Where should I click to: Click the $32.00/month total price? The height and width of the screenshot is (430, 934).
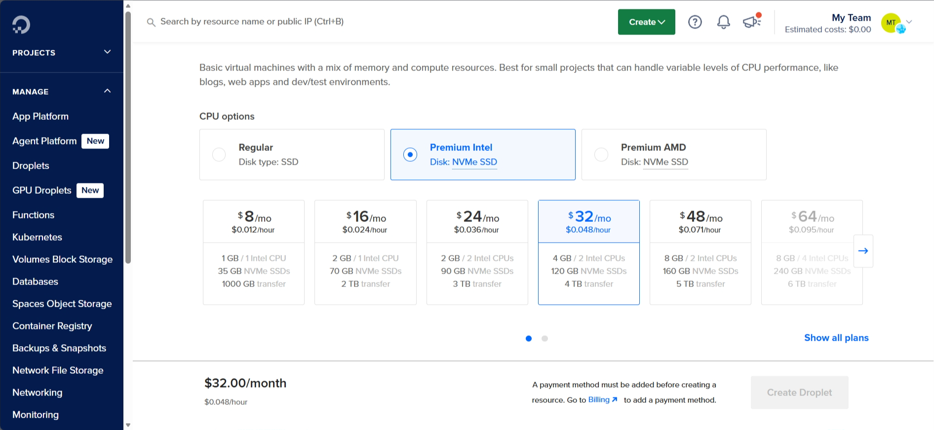click(x=245, y=383)
